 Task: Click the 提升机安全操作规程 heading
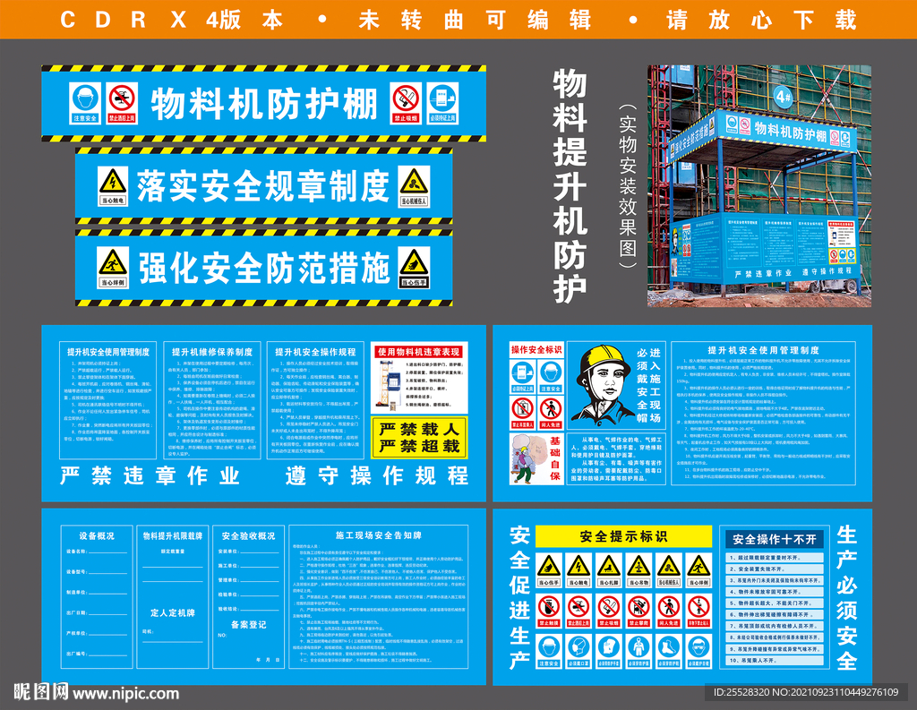coord(315,352)
